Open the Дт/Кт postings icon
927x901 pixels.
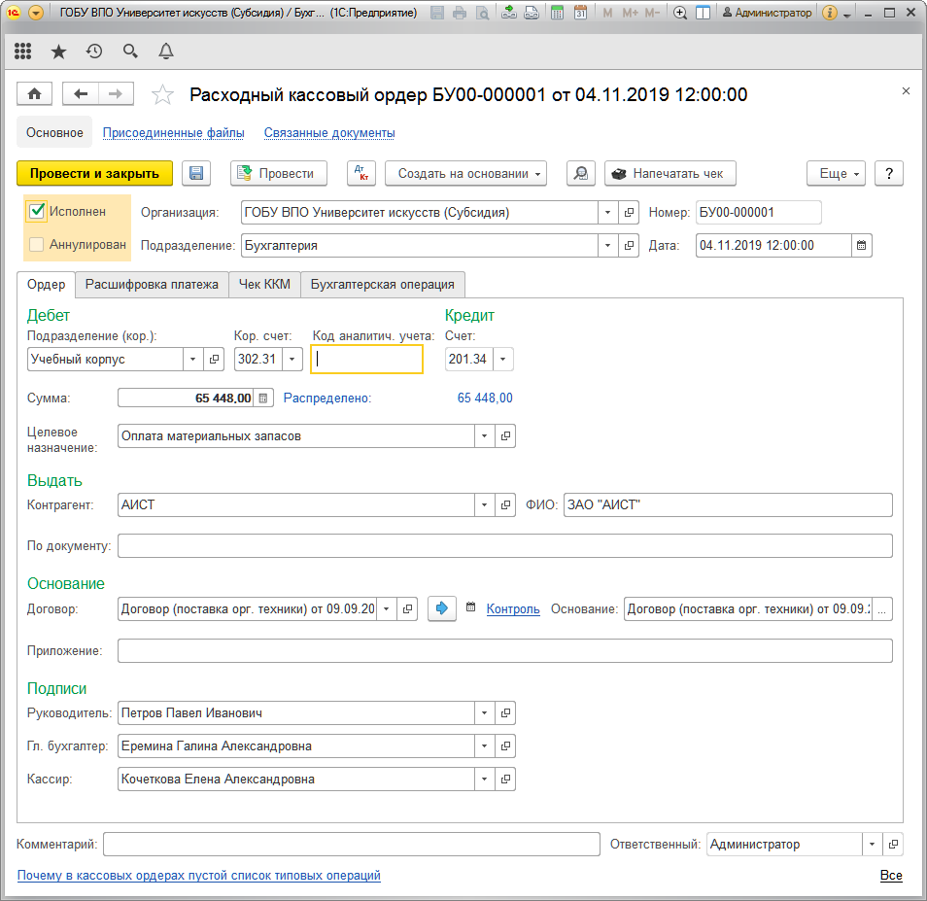point(360,173)
